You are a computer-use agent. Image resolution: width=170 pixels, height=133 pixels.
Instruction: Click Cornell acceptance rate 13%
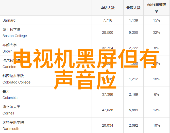pyautogui.click(x=157, y=110)
